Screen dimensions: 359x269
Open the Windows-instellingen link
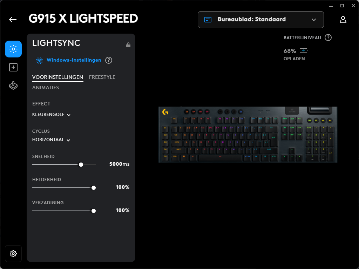(74, 60)
